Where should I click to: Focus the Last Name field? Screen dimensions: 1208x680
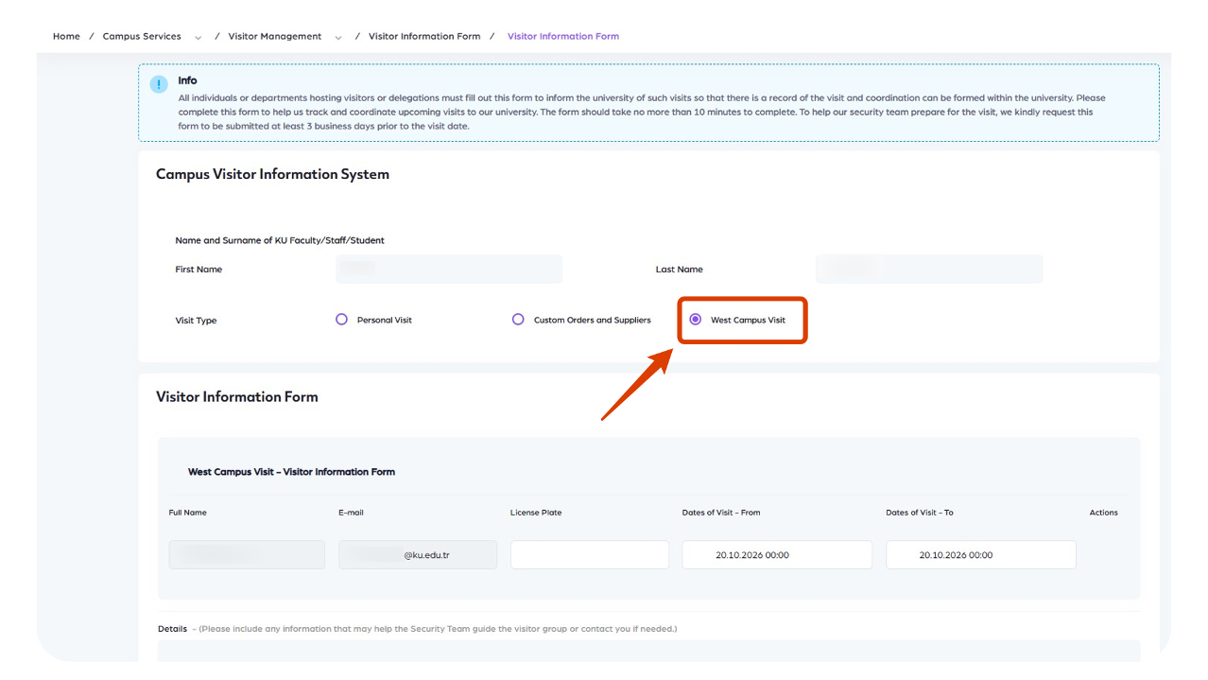[929, 269]
